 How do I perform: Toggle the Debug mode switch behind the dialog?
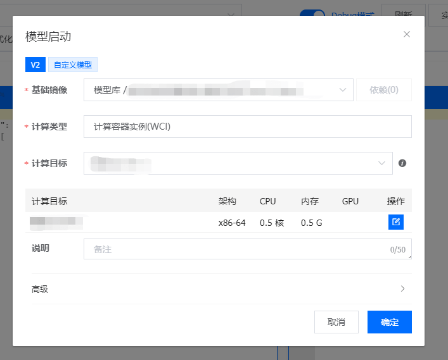click(312, 13)
